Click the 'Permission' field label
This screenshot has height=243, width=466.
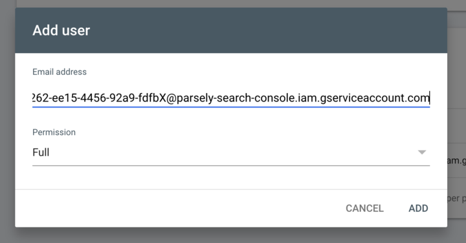point(54,132)
